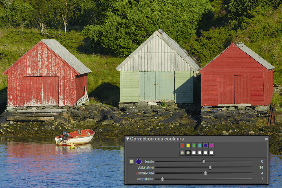Screen dimensions: 282x188
Task: Click the Amplitude label
Action: coord(145,179)
